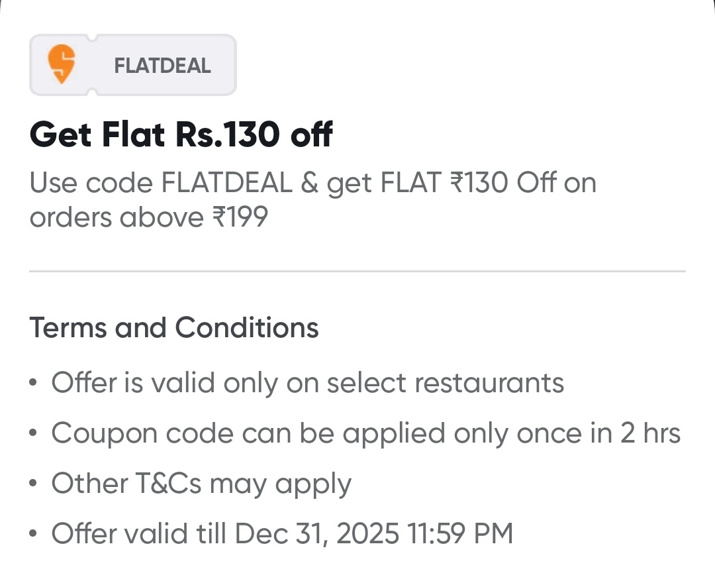The width and height of the screenshot is (715, 587).
Task: Tap the ₹130 Off amount in the description
Action: (x=502, y=183)
